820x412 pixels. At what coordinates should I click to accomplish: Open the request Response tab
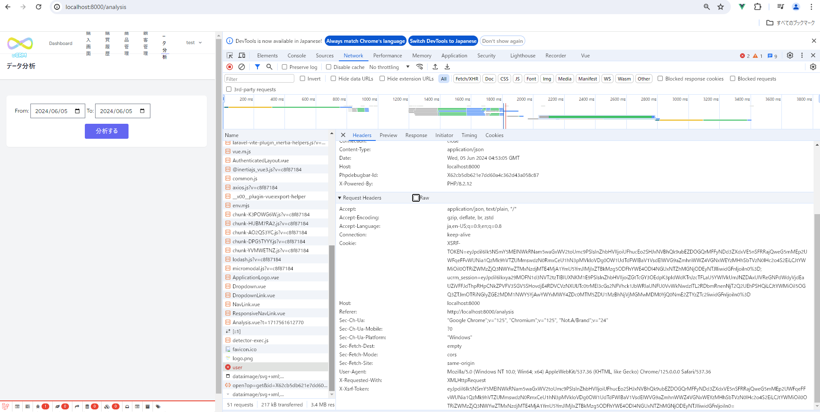click(x=416, y=135)
